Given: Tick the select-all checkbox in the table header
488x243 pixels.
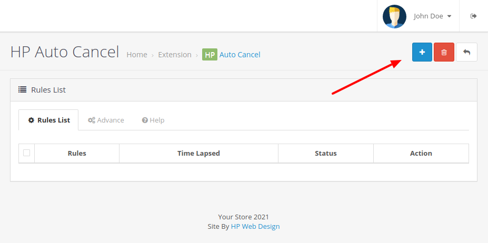Looking at the screenshot, I should point(26,153).
